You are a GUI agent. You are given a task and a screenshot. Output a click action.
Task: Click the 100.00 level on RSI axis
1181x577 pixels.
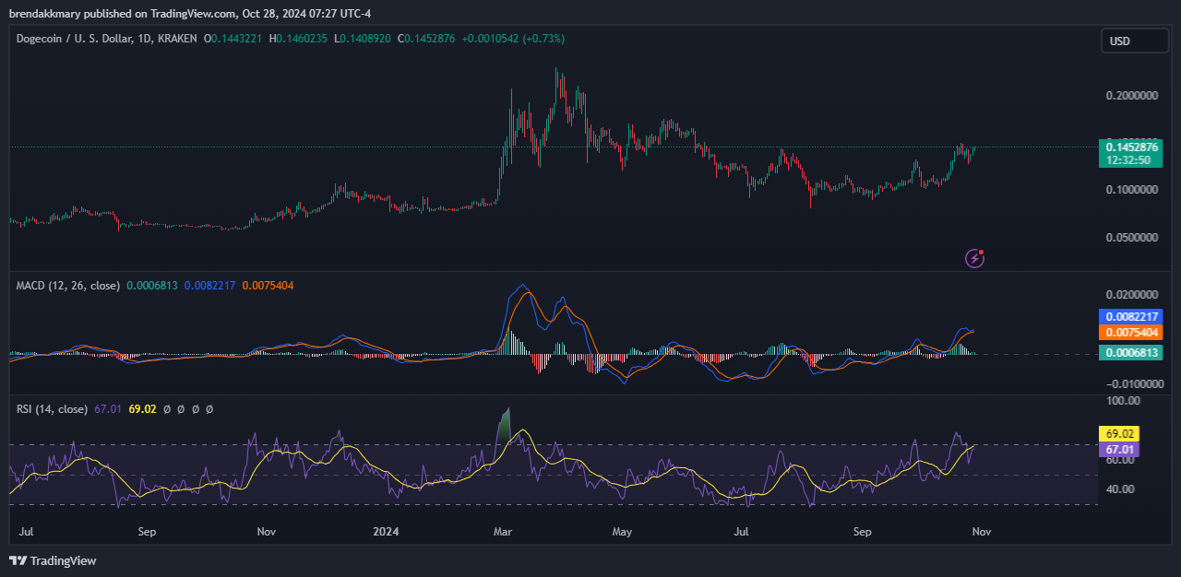(x=1122, y=401)
